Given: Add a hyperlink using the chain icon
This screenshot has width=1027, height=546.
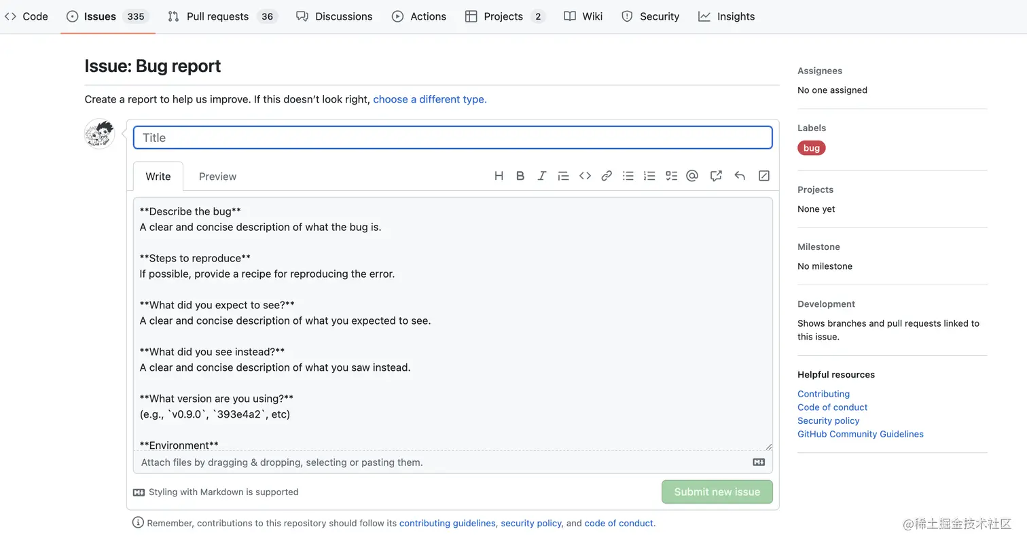Looking at the screenshot, I should click(607, 176).
